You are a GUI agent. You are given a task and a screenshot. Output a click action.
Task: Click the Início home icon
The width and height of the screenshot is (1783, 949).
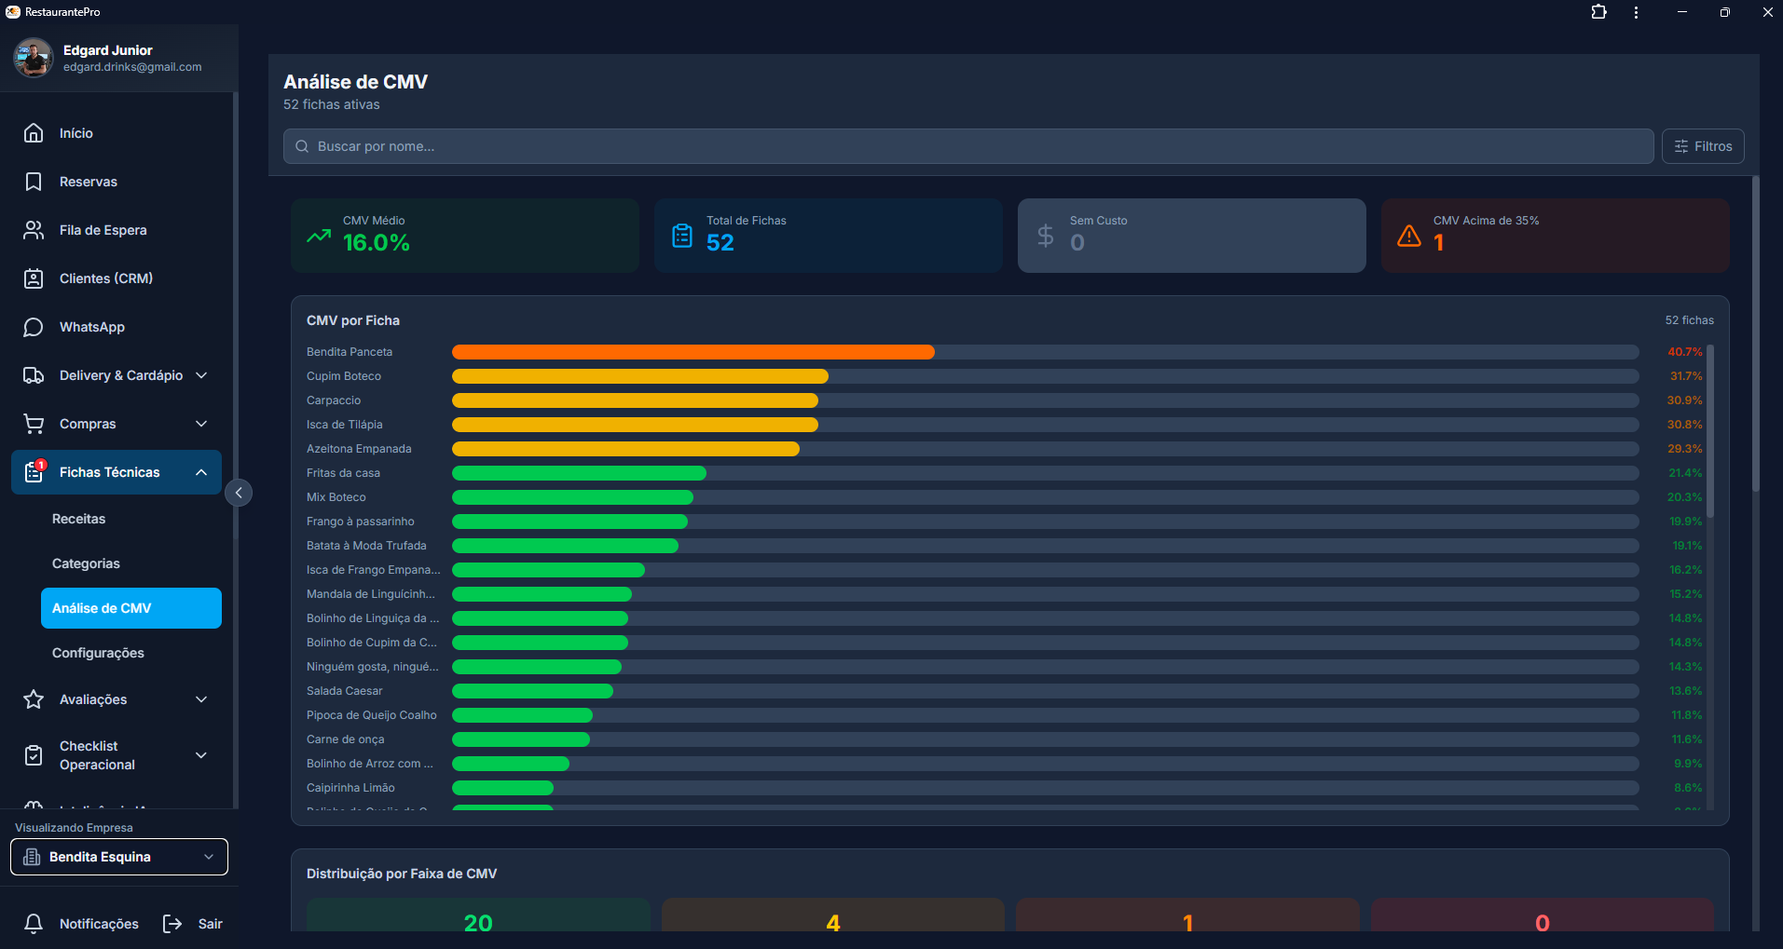(x=34, y=133)
